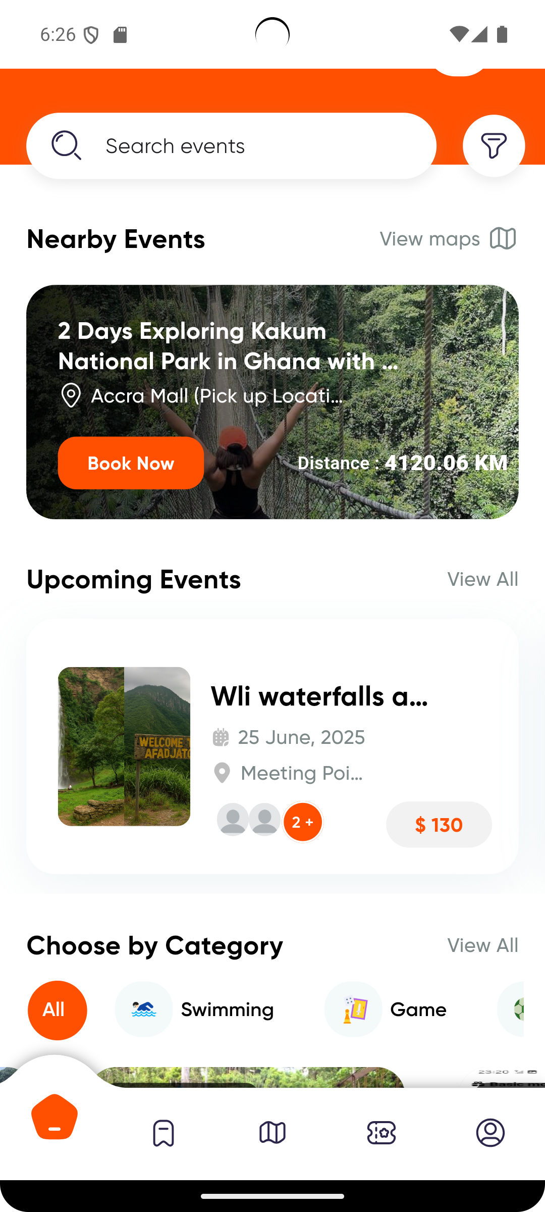Open the Wli waterfalls event thumbnail
Screen dimensions: 545x1212
point(124,746)
